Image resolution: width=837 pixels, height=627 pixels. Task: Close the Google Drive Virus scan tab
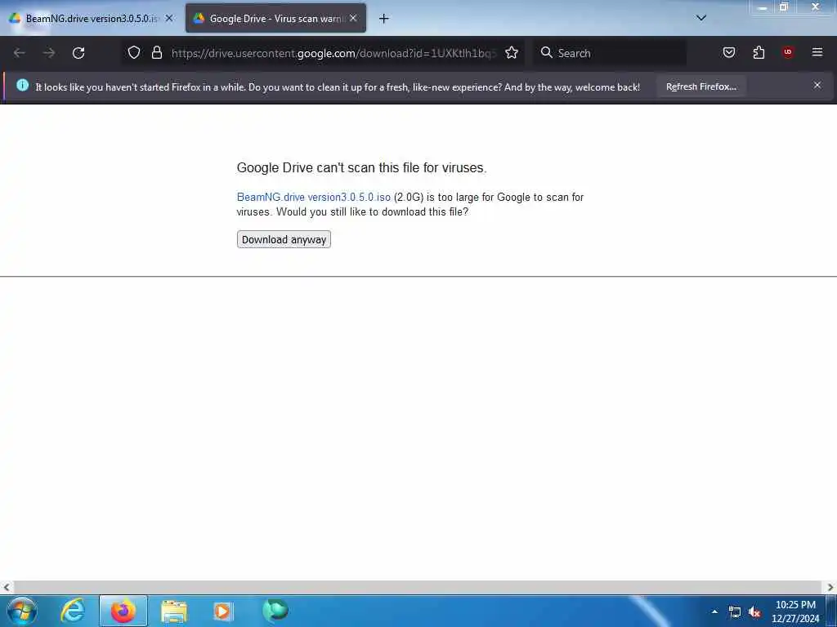tap(353, 18)
